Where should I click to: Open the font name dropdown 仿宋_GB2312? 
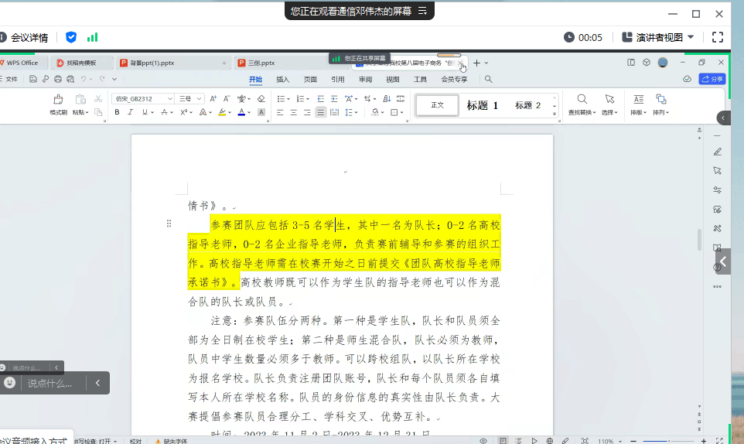[x=142, y=99]
